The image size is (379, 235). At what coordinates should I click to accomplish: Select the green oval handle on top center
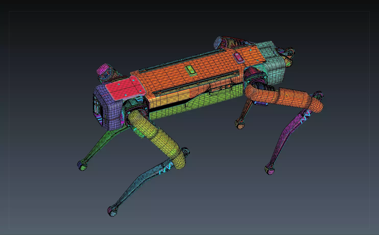pyautogui.click(x=191, y=70)
